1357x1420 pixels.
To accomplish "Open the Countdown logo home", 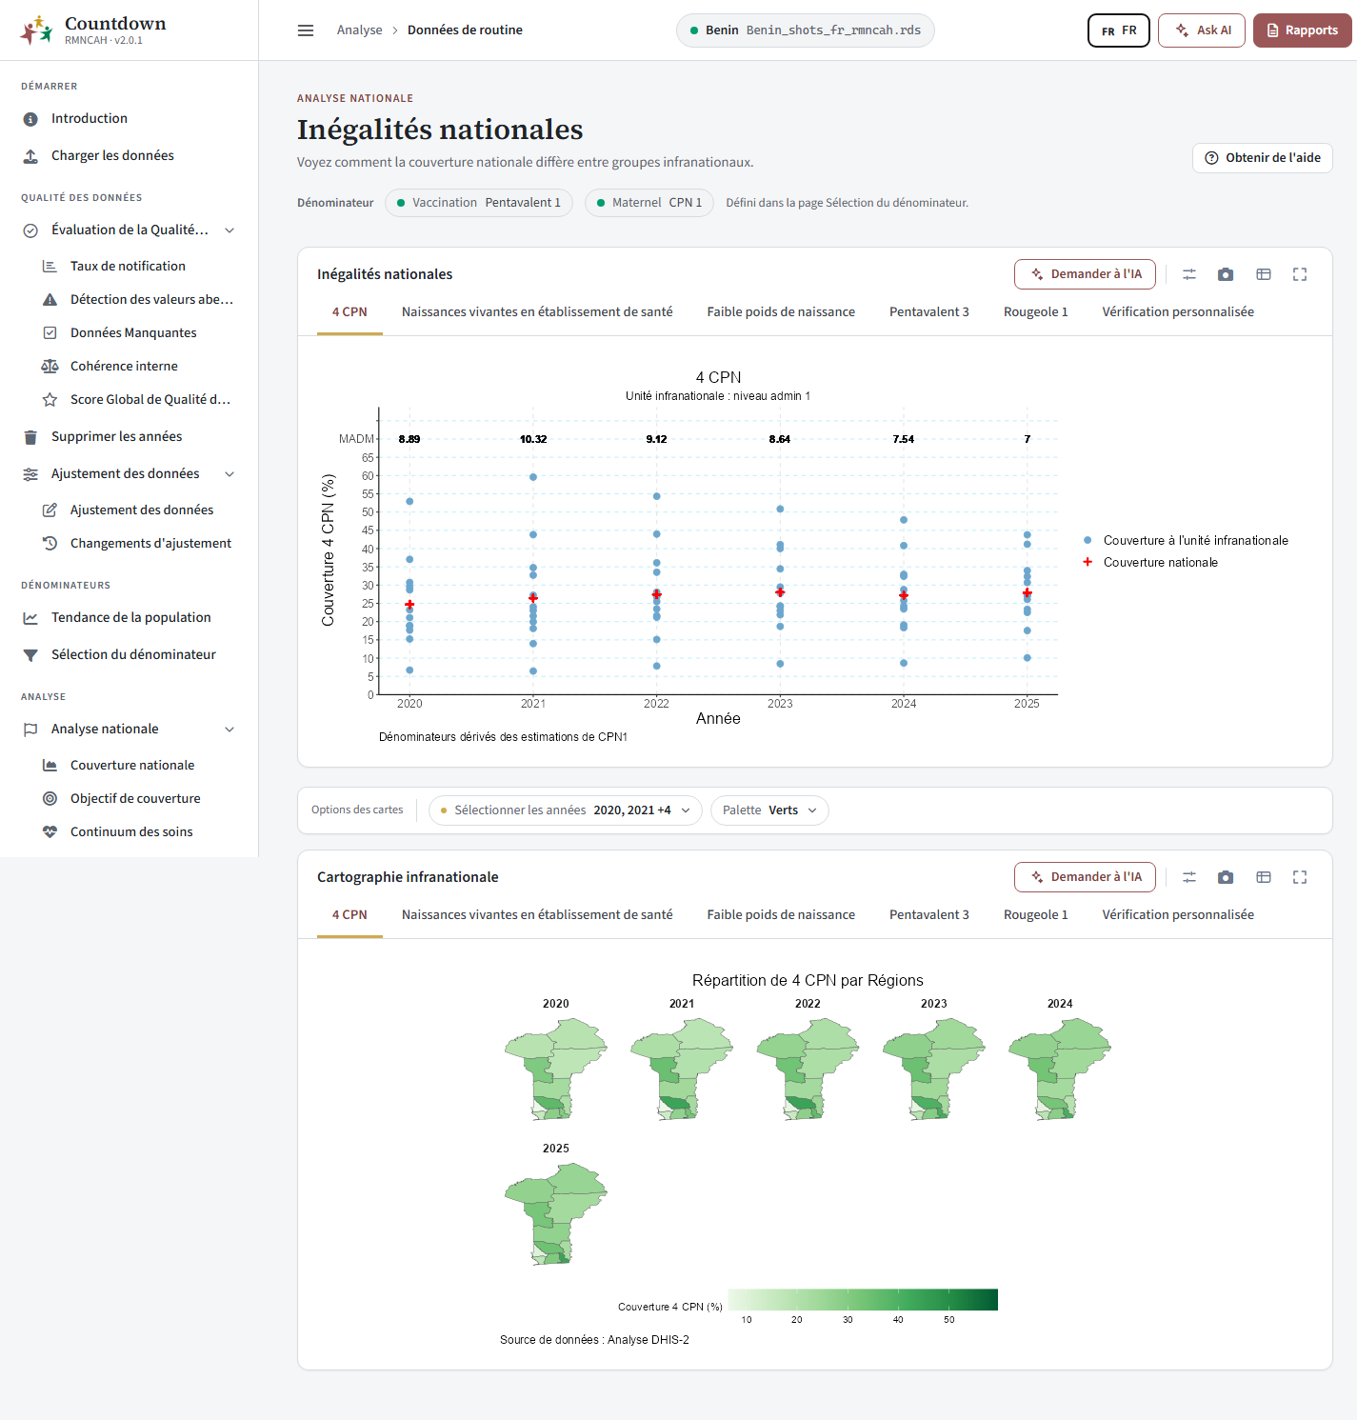I will pyautogui.click(x=92, y=30).
